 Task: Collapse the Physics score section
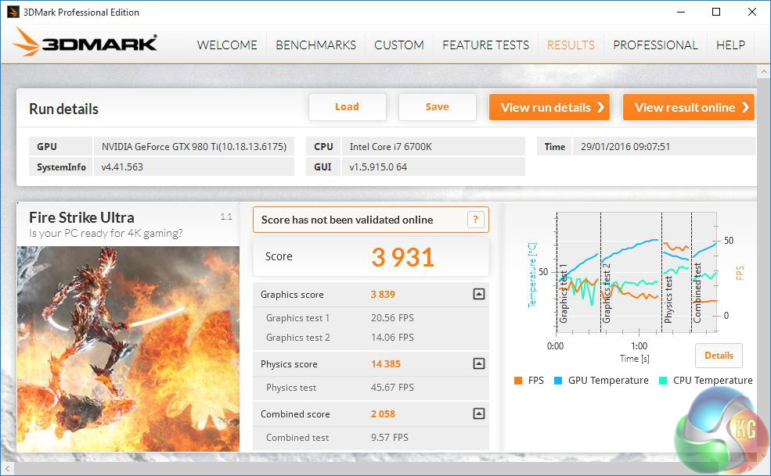point(479,364)
